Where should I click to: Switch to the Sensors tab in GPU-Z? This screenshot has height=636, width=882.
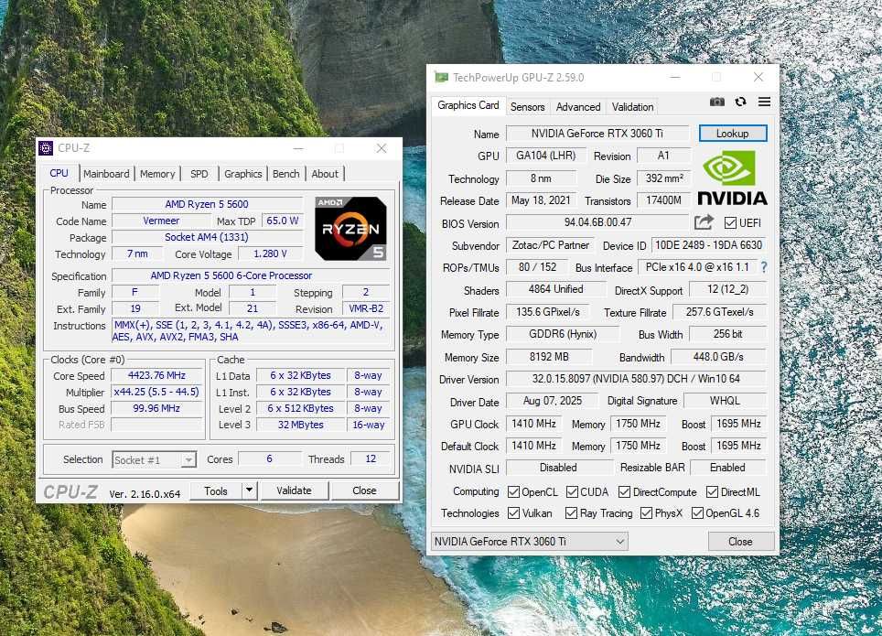click(527, 107)
